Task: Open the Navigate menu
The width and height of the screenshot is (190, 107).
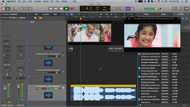Action: coord(37,1)
